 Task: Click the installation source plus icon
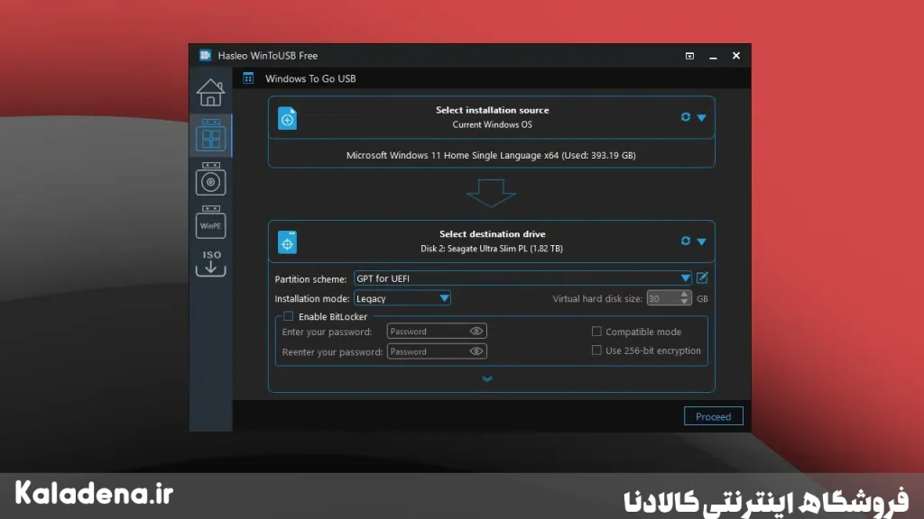pyautogui.click(x=287, y=119)
